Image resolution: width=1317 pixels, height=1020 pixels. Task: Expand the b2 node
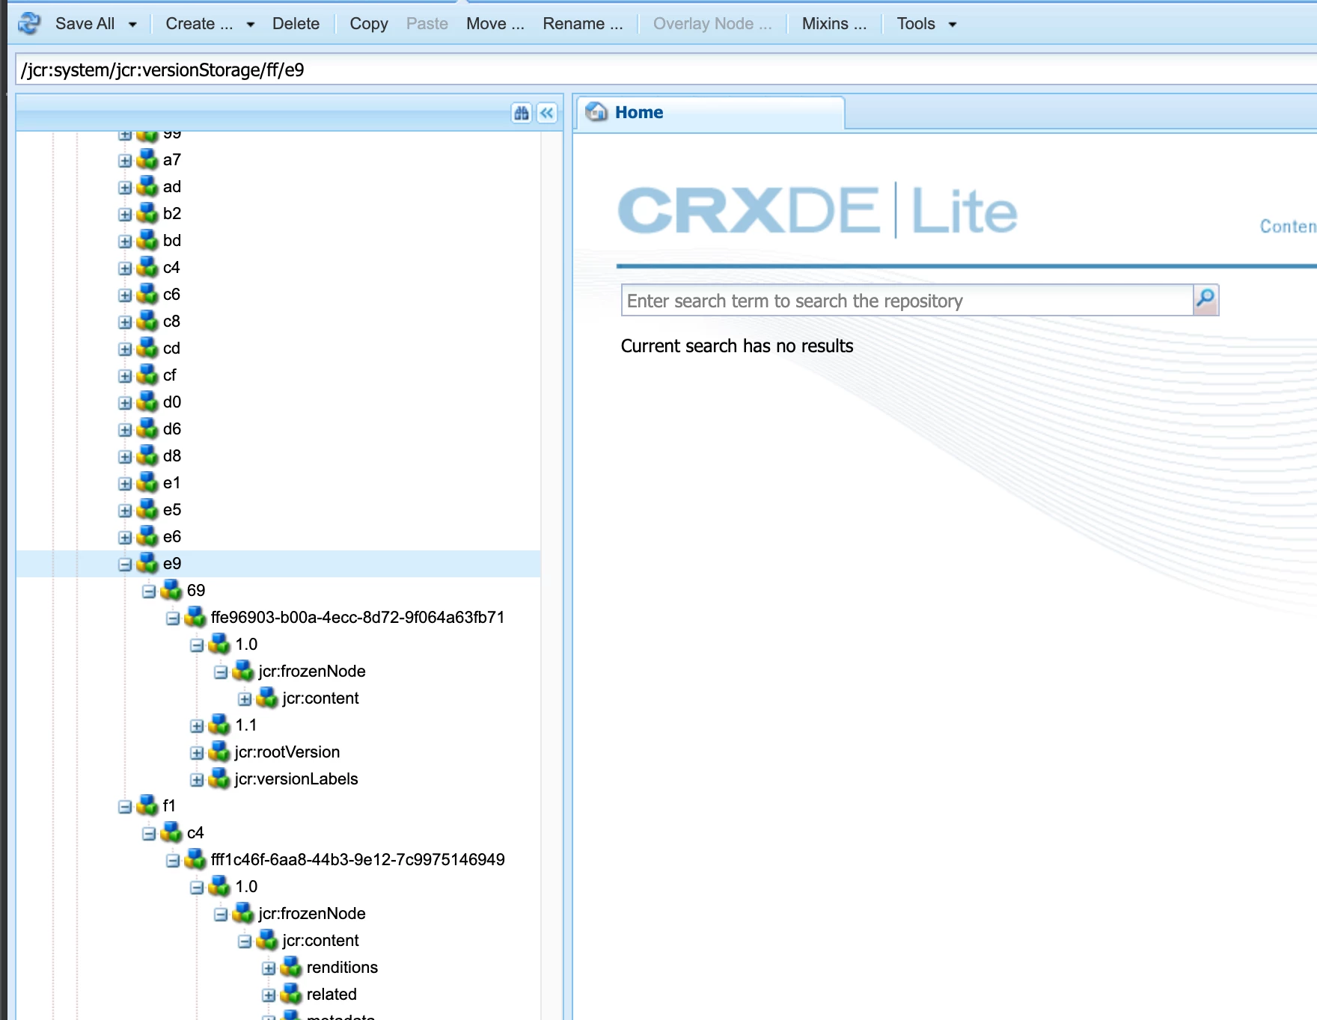(x=125, y=215)
